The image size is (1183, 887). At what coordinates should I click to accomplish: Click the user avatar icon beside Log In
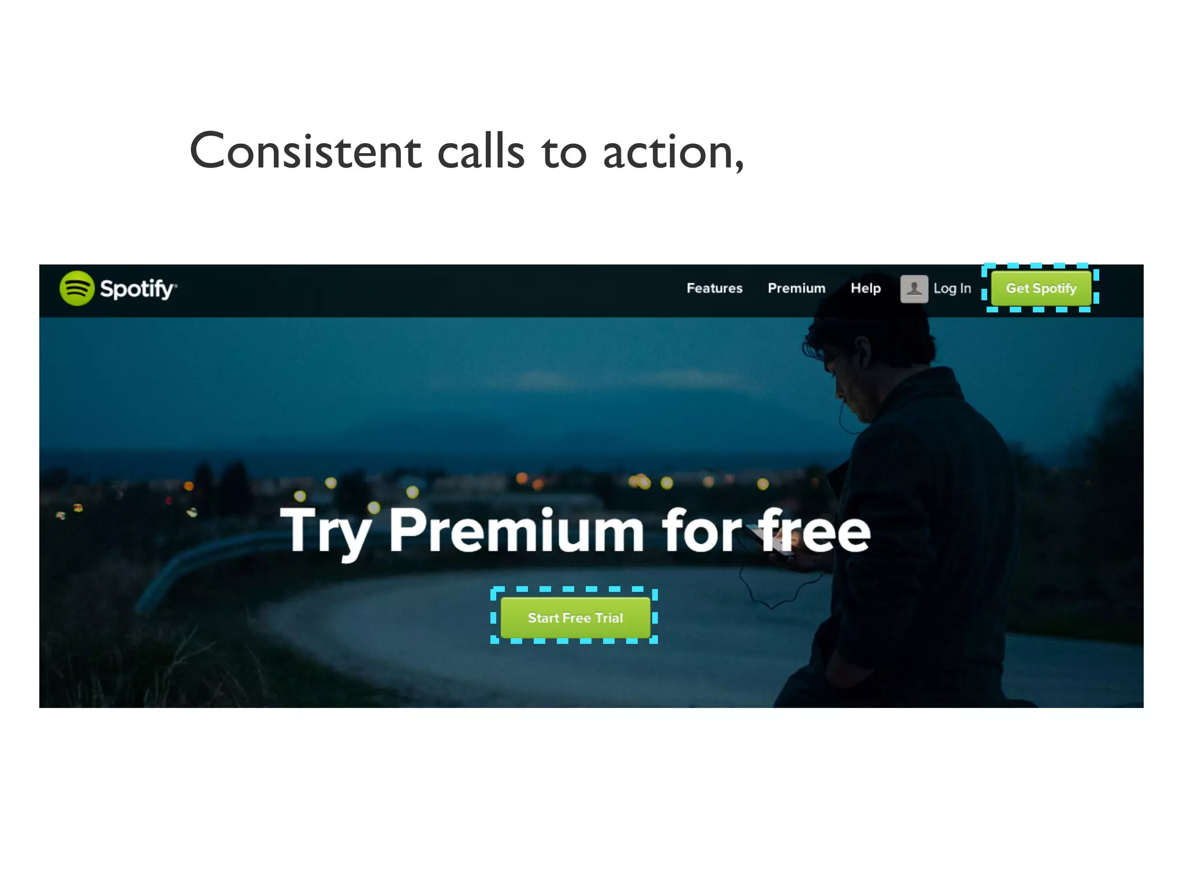click(914, 289)
